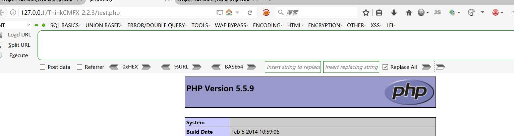Viewport: 514px width, 136px height.
Task: Click the Execute button
Action: tap(18, 55)
